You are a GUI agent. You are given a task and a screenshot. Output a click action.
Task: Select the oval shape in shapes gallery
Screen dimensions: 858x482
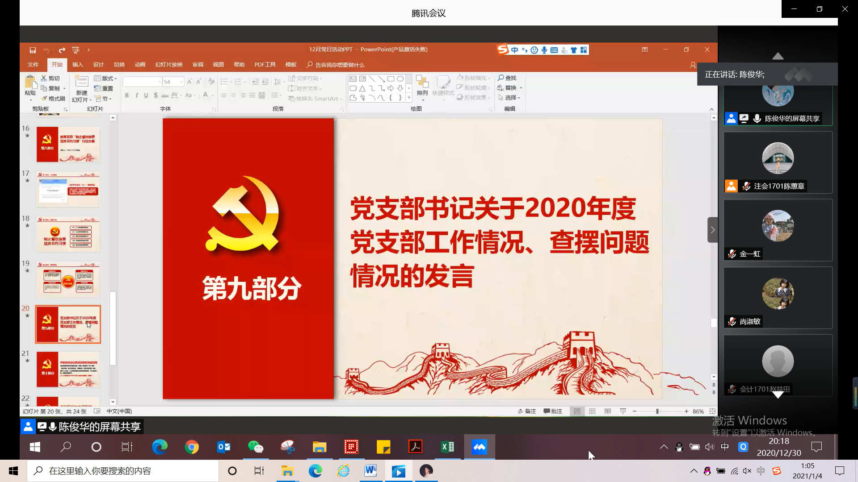click(x=400, y=79)
